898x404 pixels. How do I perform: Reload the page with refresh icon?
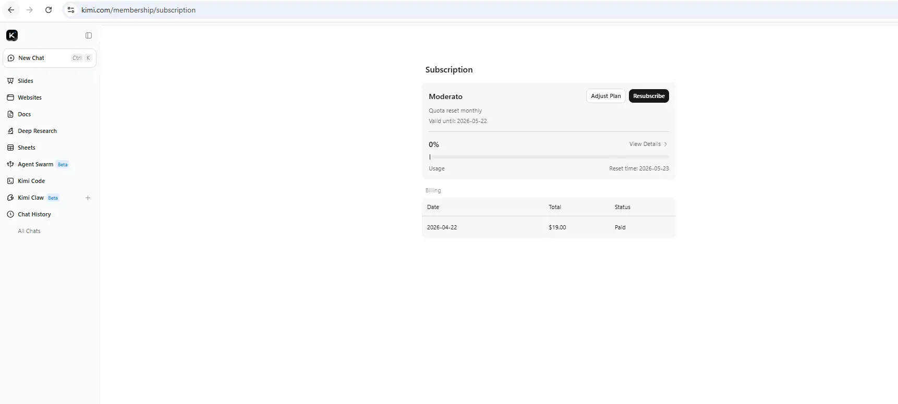click(x=48, y=10)
